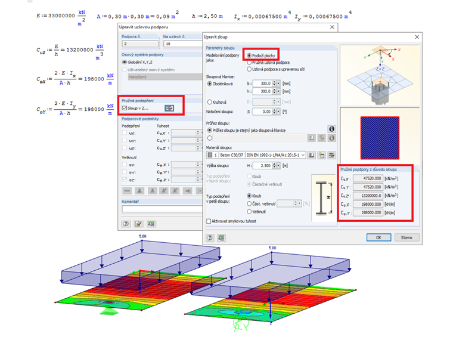The image size is (453, 340).
Task: Click Cu,x value 47520.000 field
Action: click(368, 179)
